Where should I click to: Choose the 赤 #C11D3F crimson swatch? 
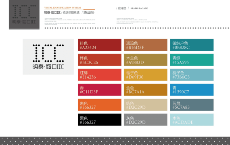[100, 90]
